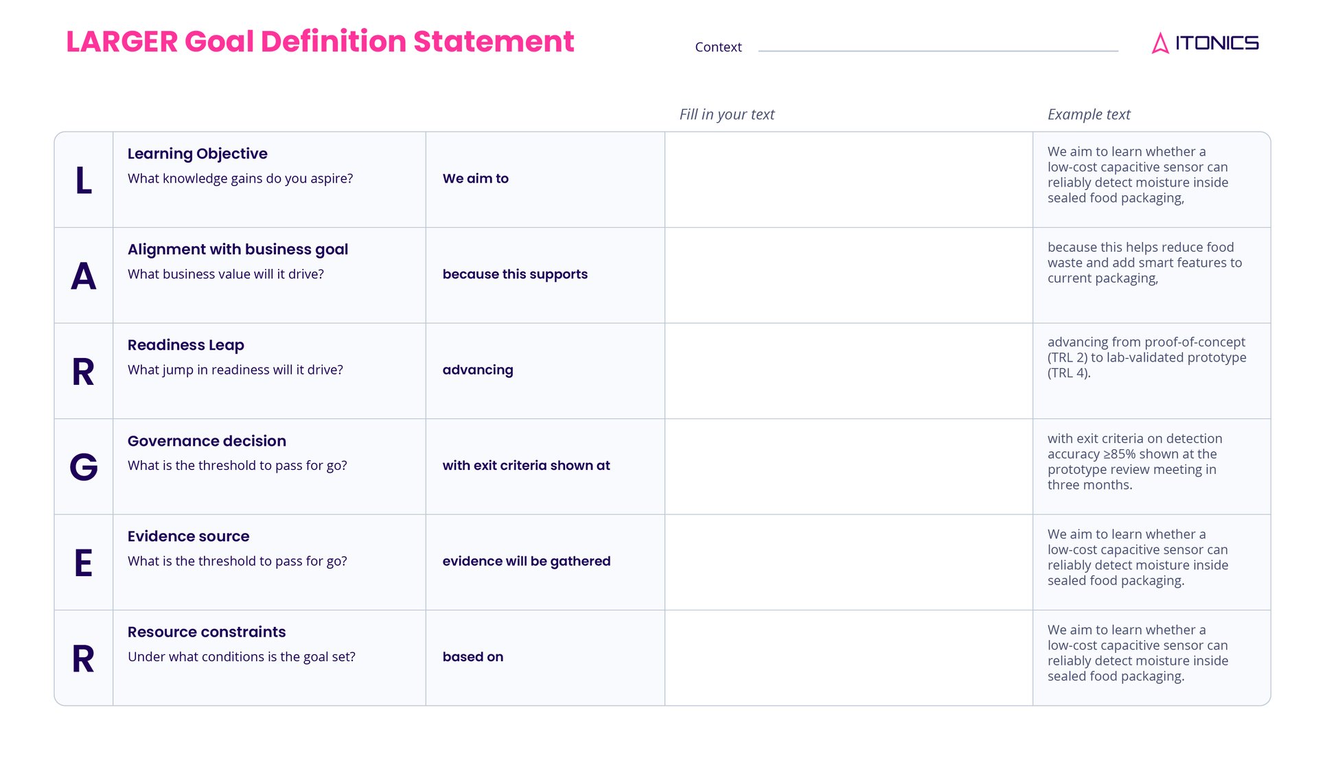This screenshot has height=760, width=1325.
Task: Select the Governance example text on detection accuracy
Action: point(1135,462)
